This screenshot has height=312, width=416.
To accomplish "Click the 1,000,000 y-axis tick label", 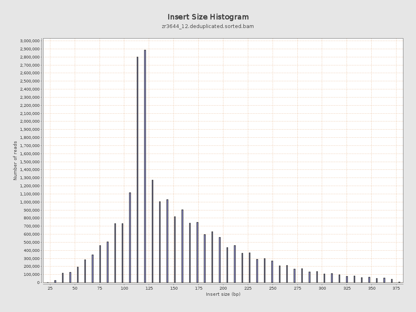I will 30,202.
